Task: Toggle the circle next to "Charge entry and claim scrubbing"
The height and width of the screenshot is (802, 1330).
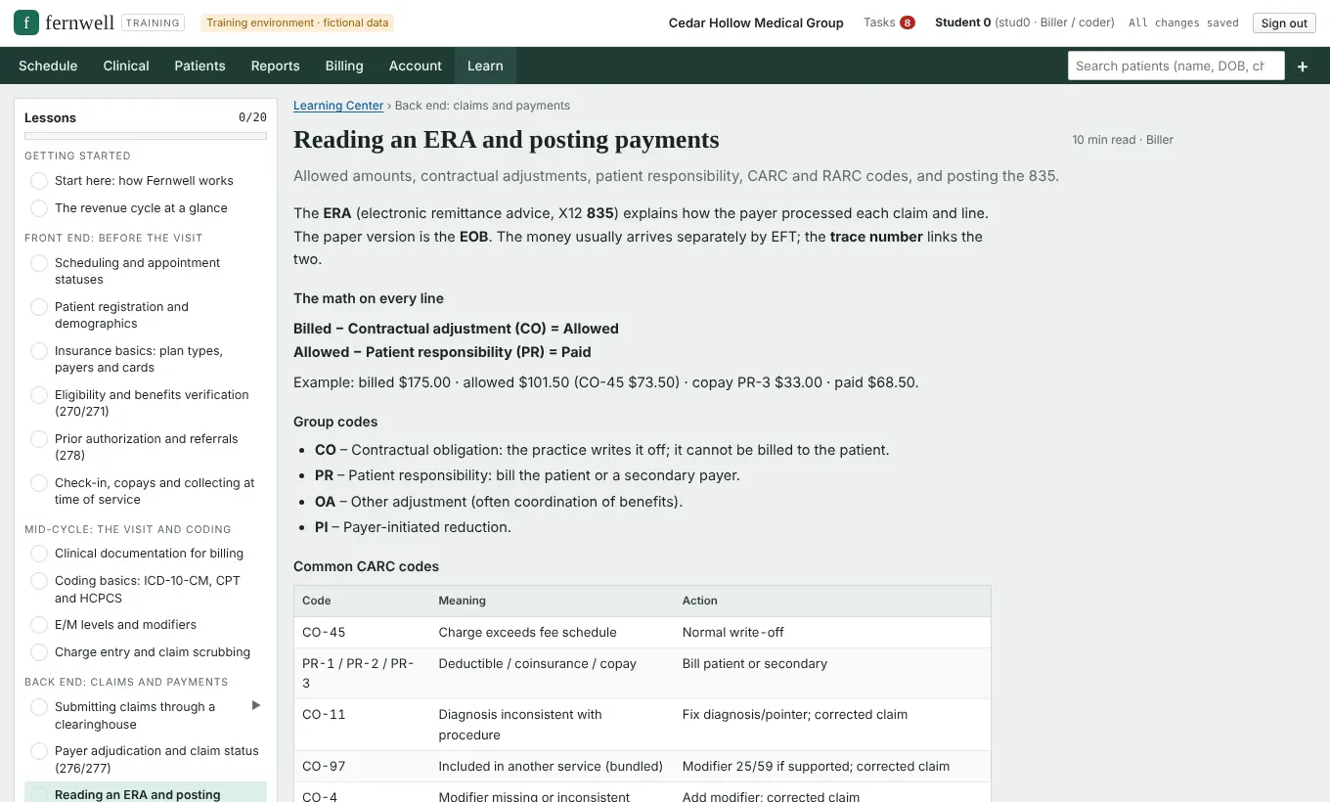Action: click(x=39, y=652)
